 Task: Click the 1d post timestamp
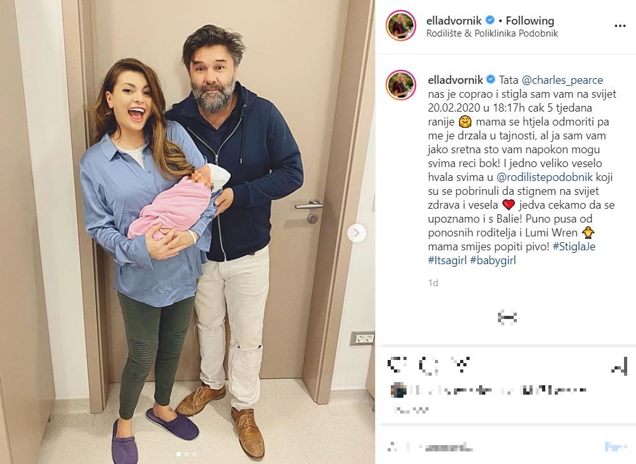pos(433,282)
